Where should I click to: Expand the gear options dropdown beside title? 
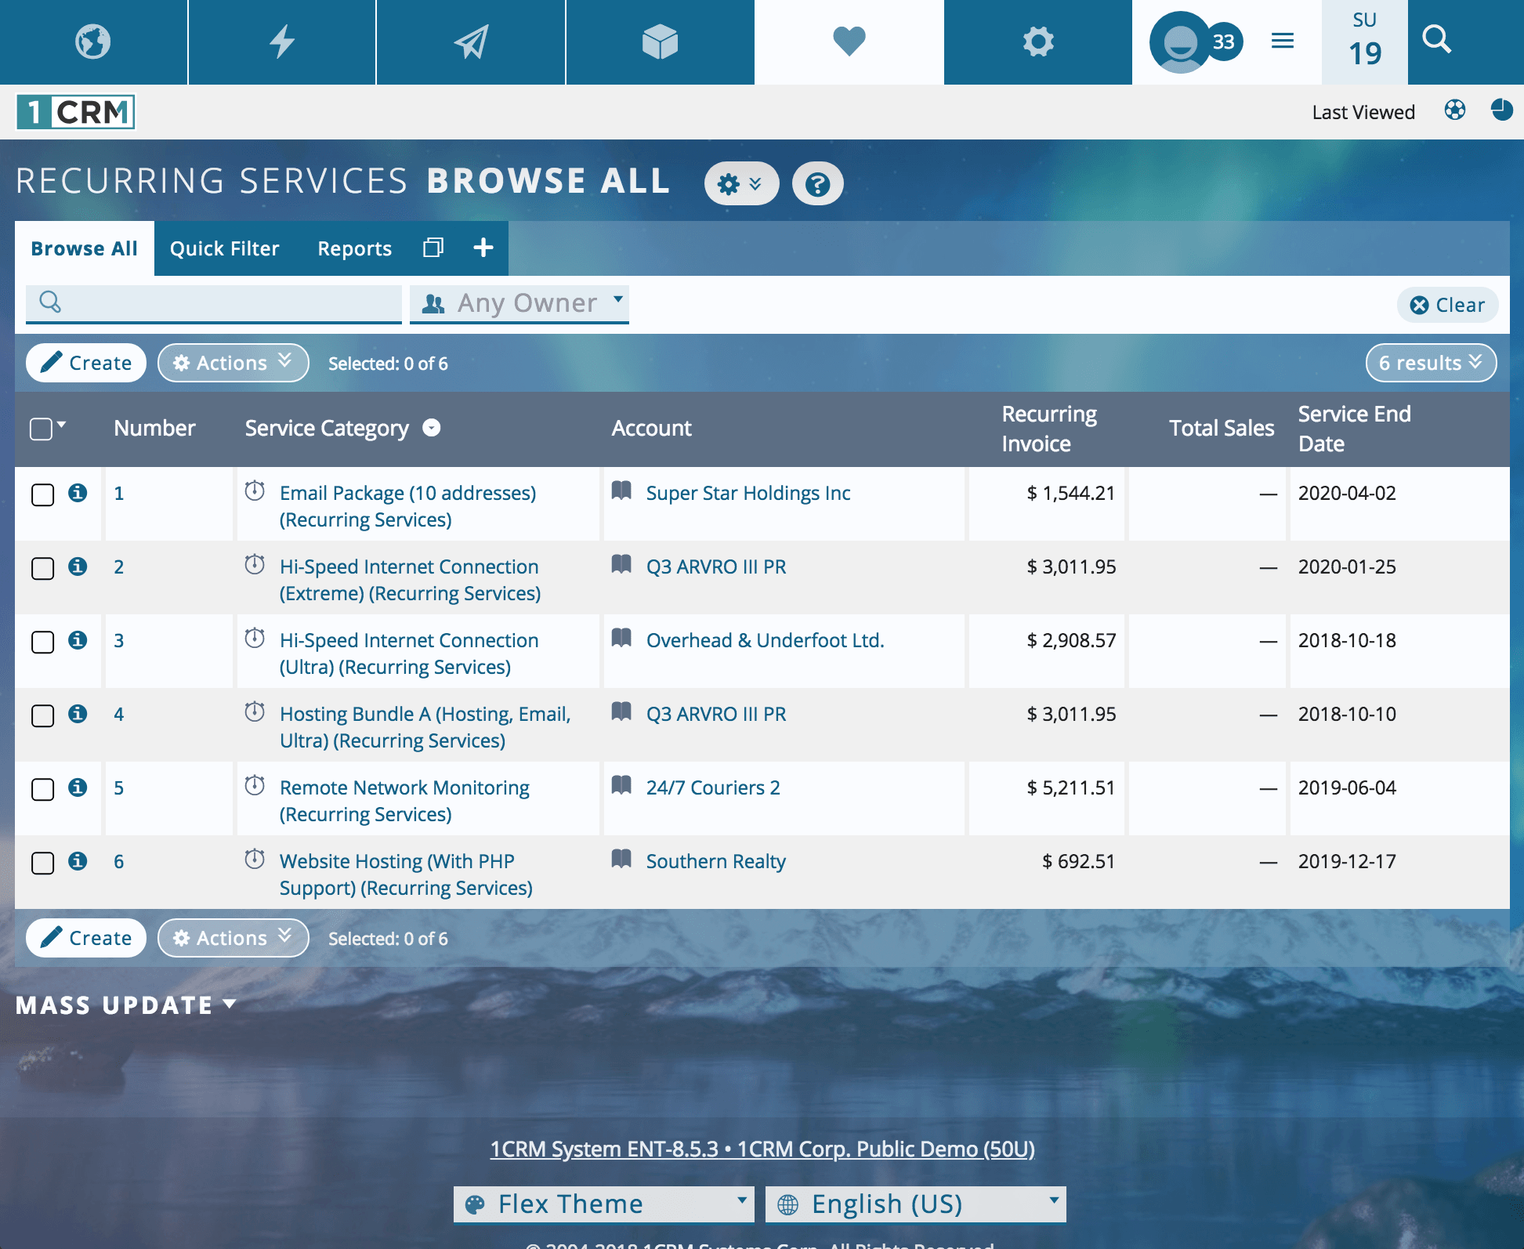741,184
